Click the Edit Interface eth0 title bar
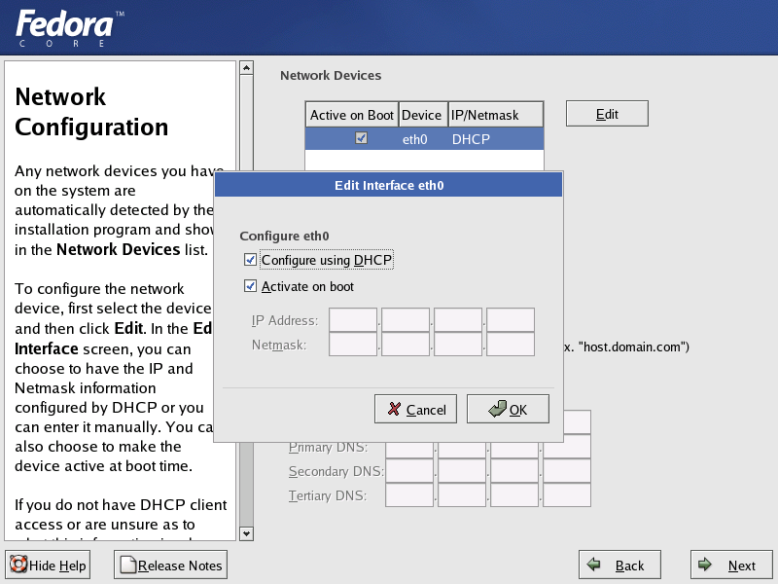This screenshot has width=778, height=584. [x=388, y=185]
